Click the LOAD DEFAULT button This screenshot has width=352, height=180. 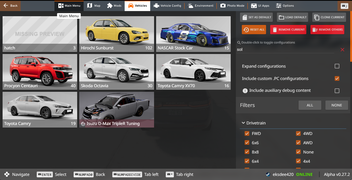(293, 17)
